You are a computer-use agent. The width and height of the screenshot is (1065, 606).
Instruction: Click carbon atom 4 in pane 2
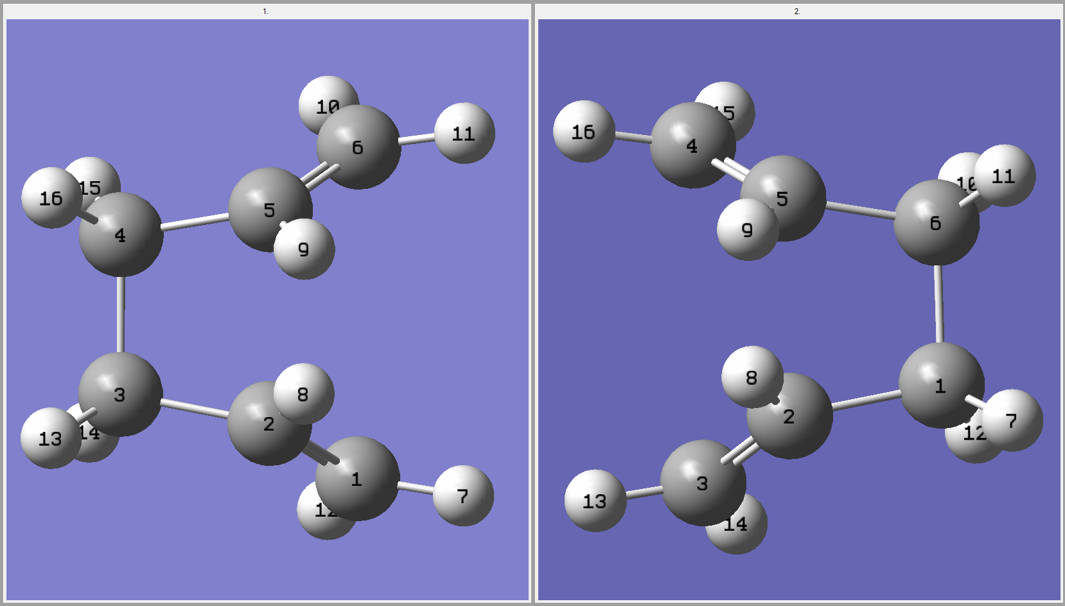(692, 146)
